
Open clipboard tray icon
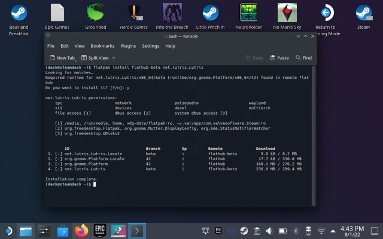(257, 231)
